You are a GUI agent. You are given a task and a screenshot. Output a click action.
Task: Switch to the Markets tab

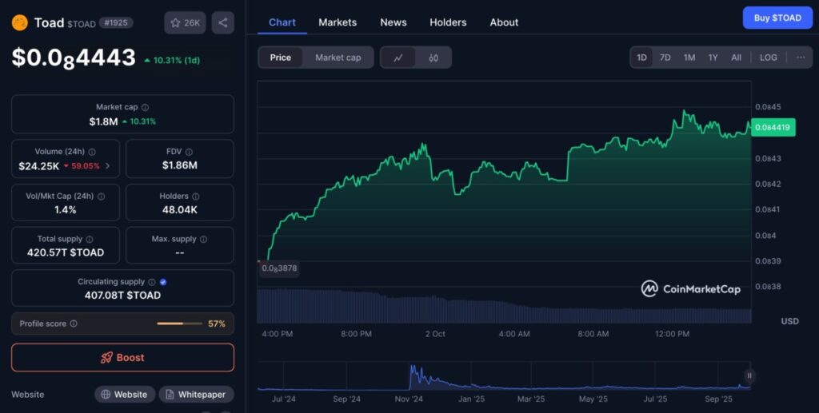[338, 22]
